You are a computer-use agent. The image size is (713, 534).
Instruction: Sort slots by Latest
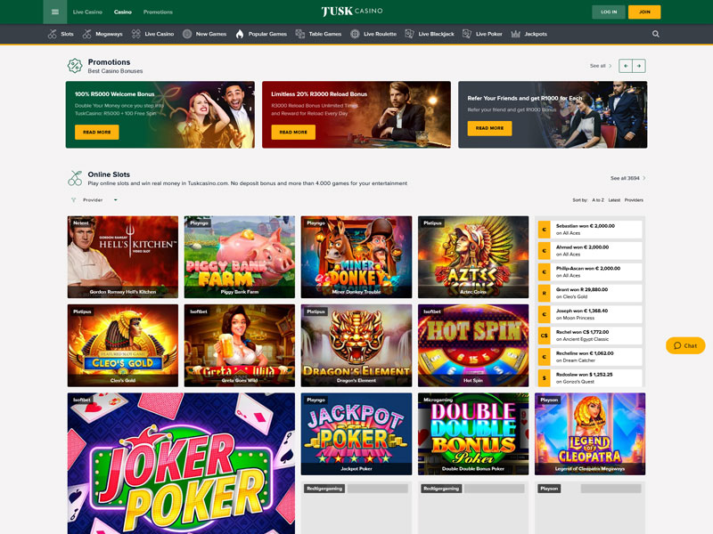[x=614, y=199]
